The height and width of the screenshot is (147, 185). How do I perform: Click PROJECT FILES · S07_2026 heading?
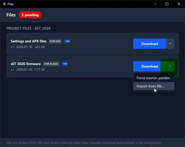pos(28,28)
